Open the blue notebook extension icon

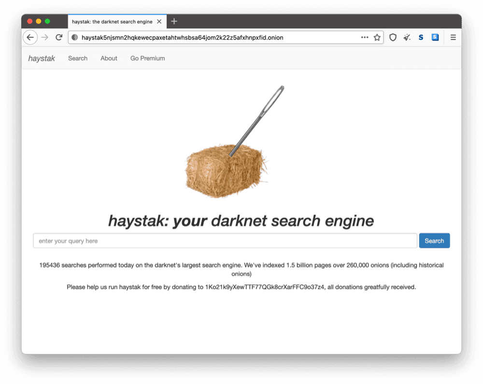click(x=435, y=37)
